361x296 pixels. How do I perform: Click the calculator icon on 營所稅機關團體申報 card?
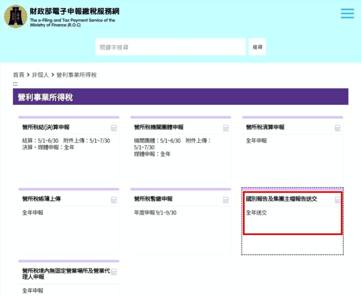click(226, 128)
